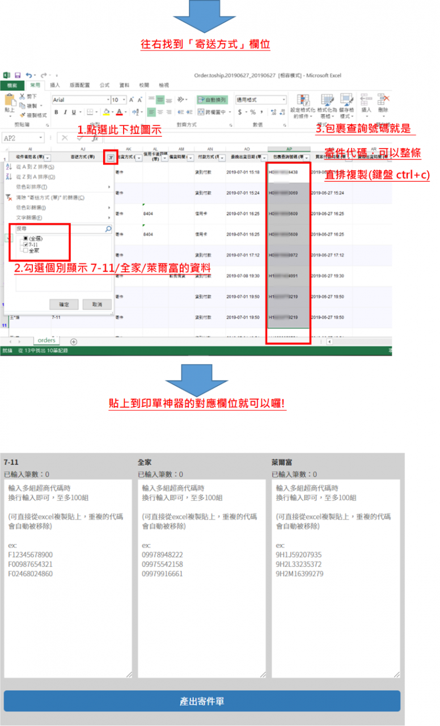Image resolution: width=440 pixels, height=726 pixels.
Task: Click Sort A to Z (從 A 到 Z 排序) option
Action: coord(35,167)
